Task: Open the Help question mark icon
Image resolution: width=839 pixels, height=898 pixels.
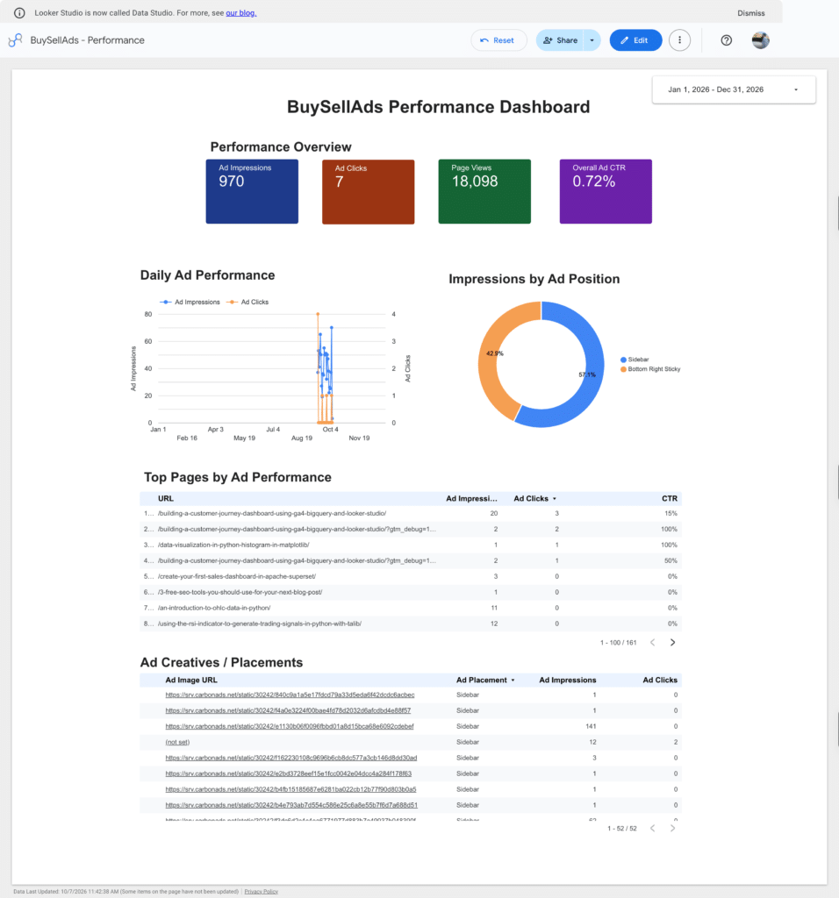Action: 726,40
